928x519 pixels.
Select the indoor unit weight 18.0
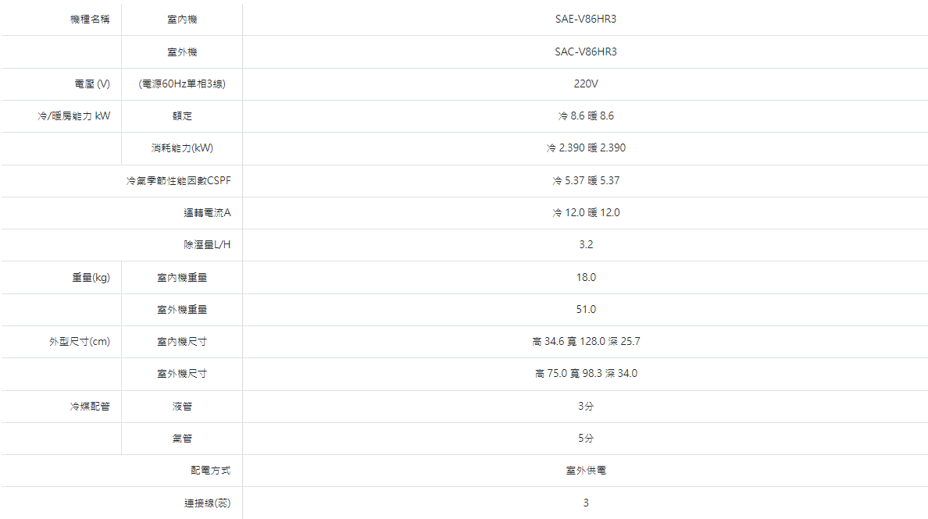point(585,277)
